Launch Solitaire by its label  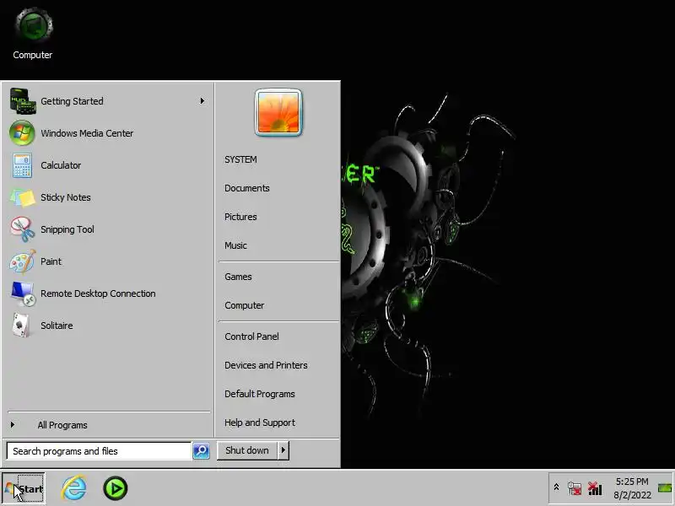point(57,326)
